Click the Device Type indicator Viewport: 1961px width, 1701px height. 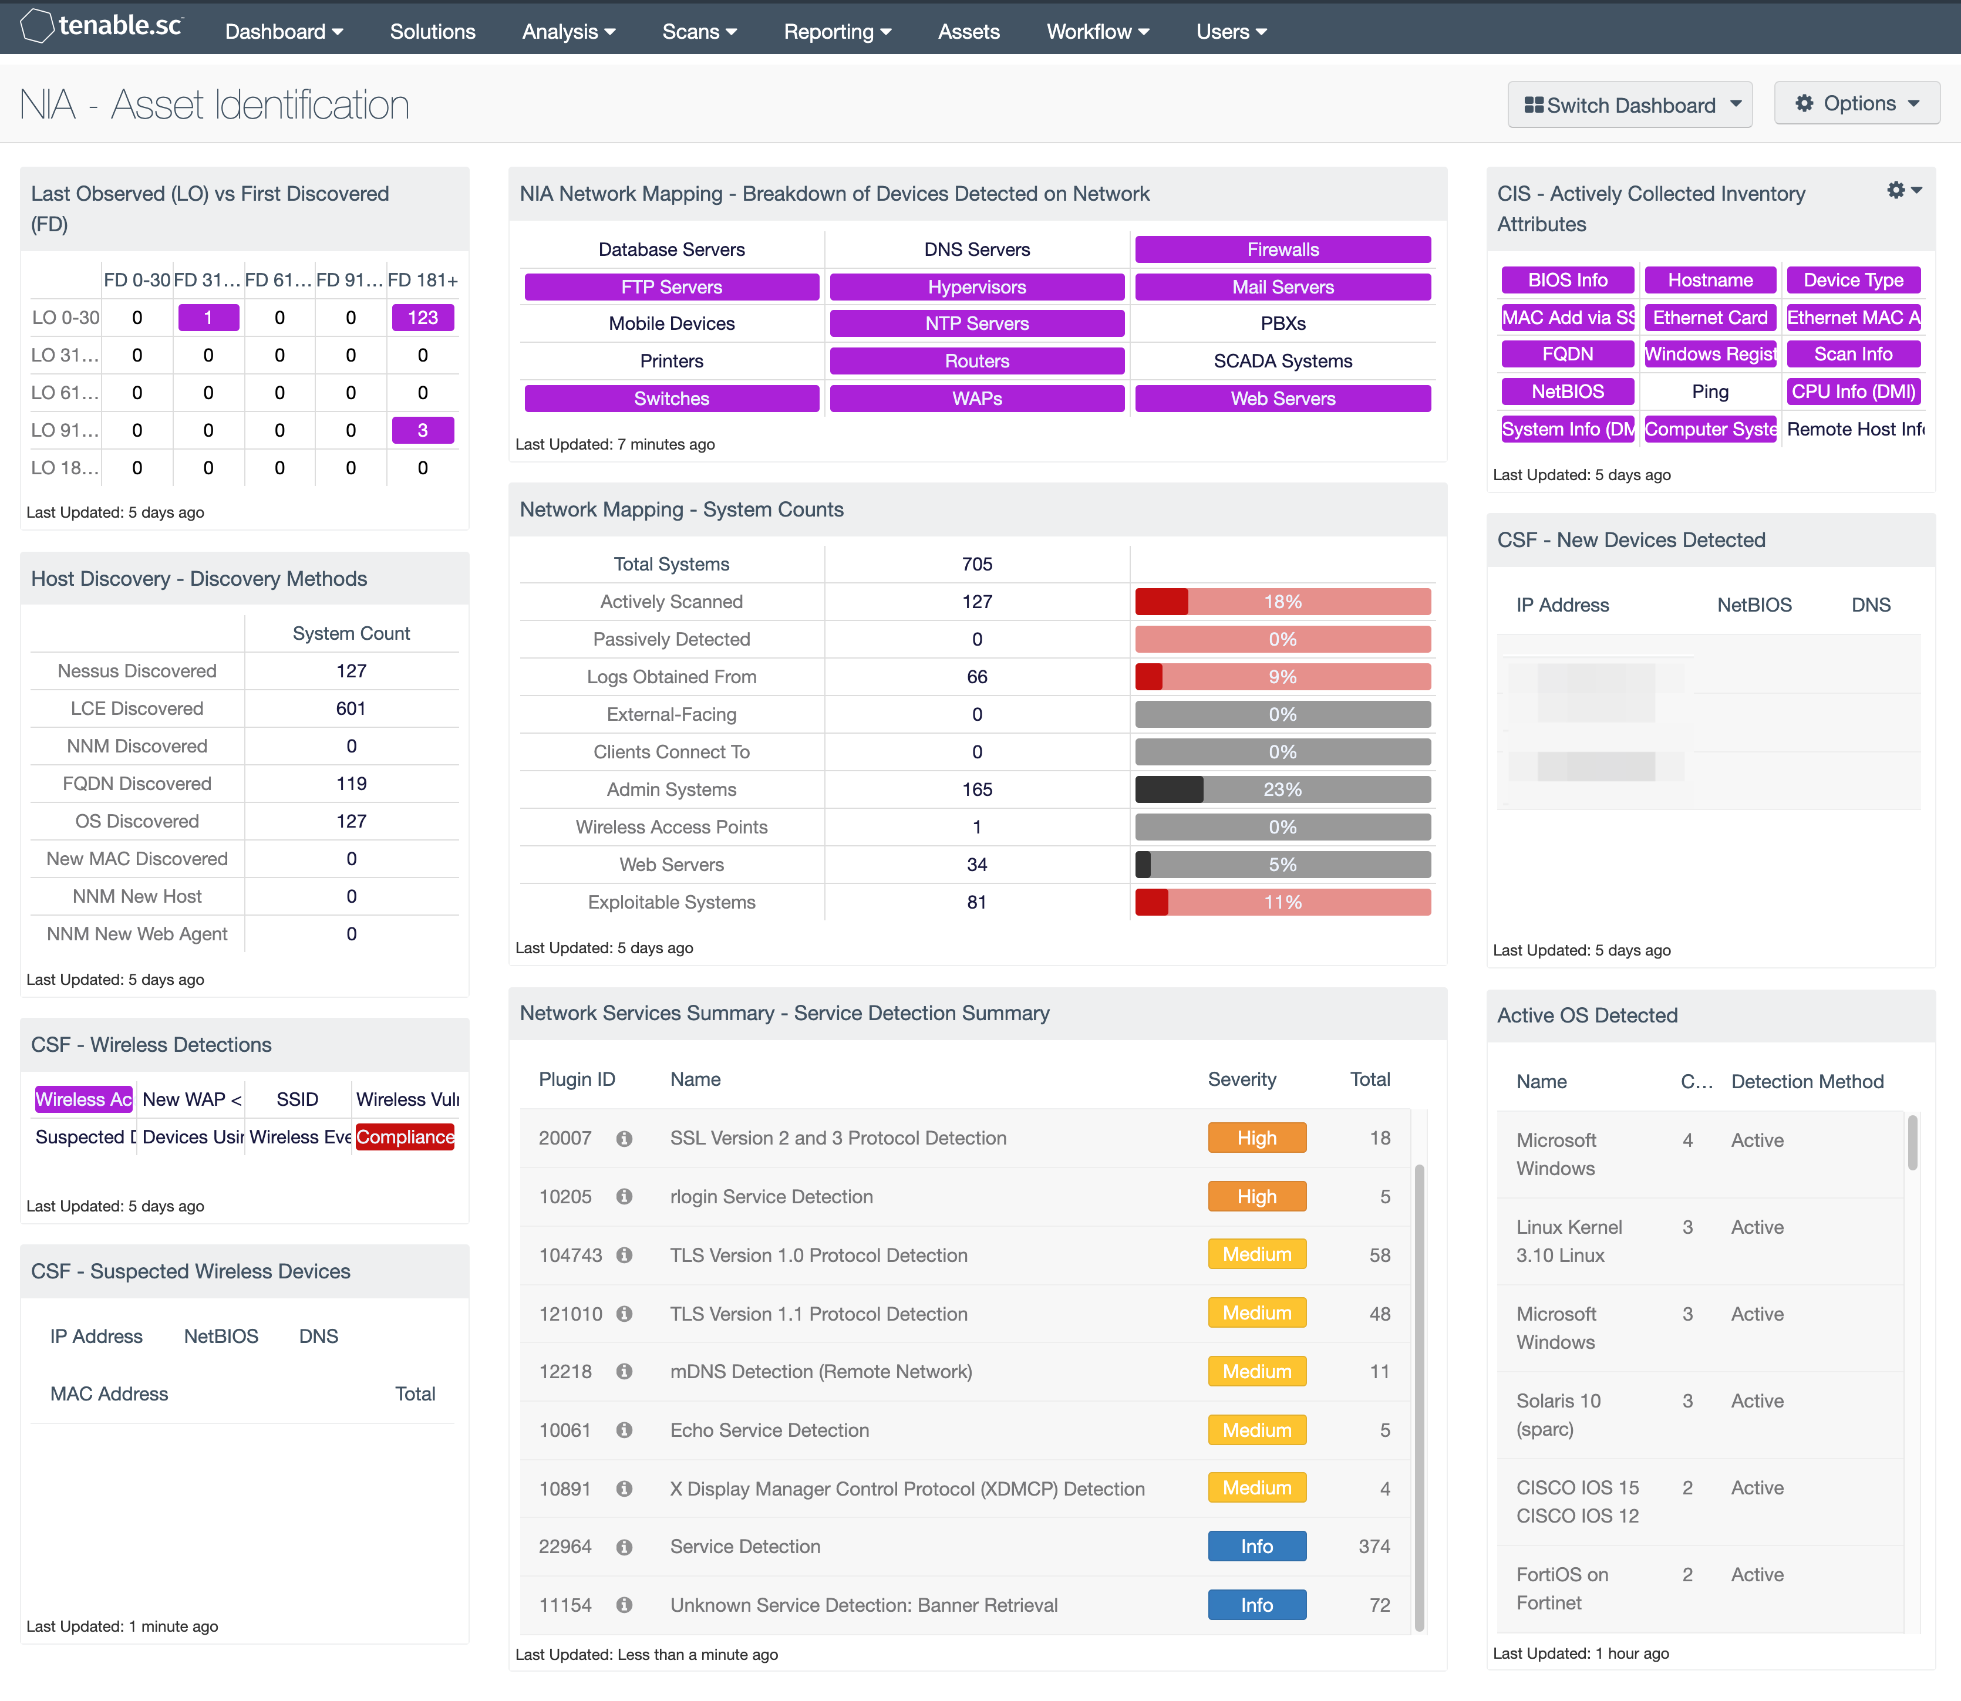tap(1854, 280)
